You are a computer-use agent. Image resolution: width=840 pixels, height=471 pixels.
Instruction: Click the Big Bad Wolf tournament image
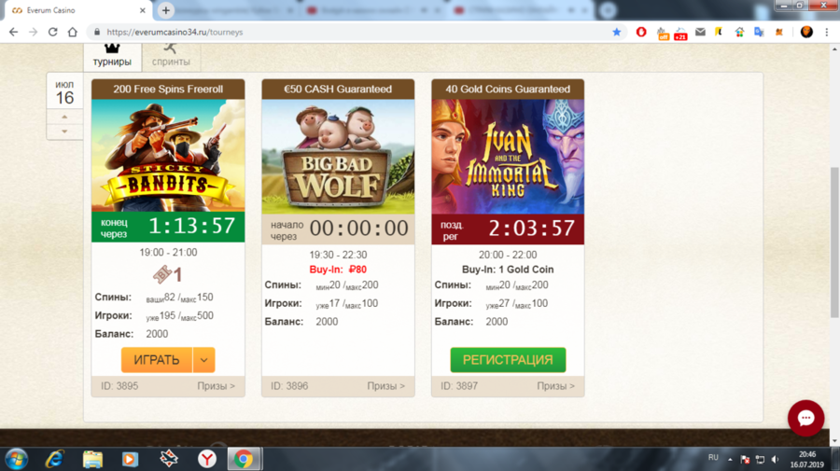(x=338, y=157)
